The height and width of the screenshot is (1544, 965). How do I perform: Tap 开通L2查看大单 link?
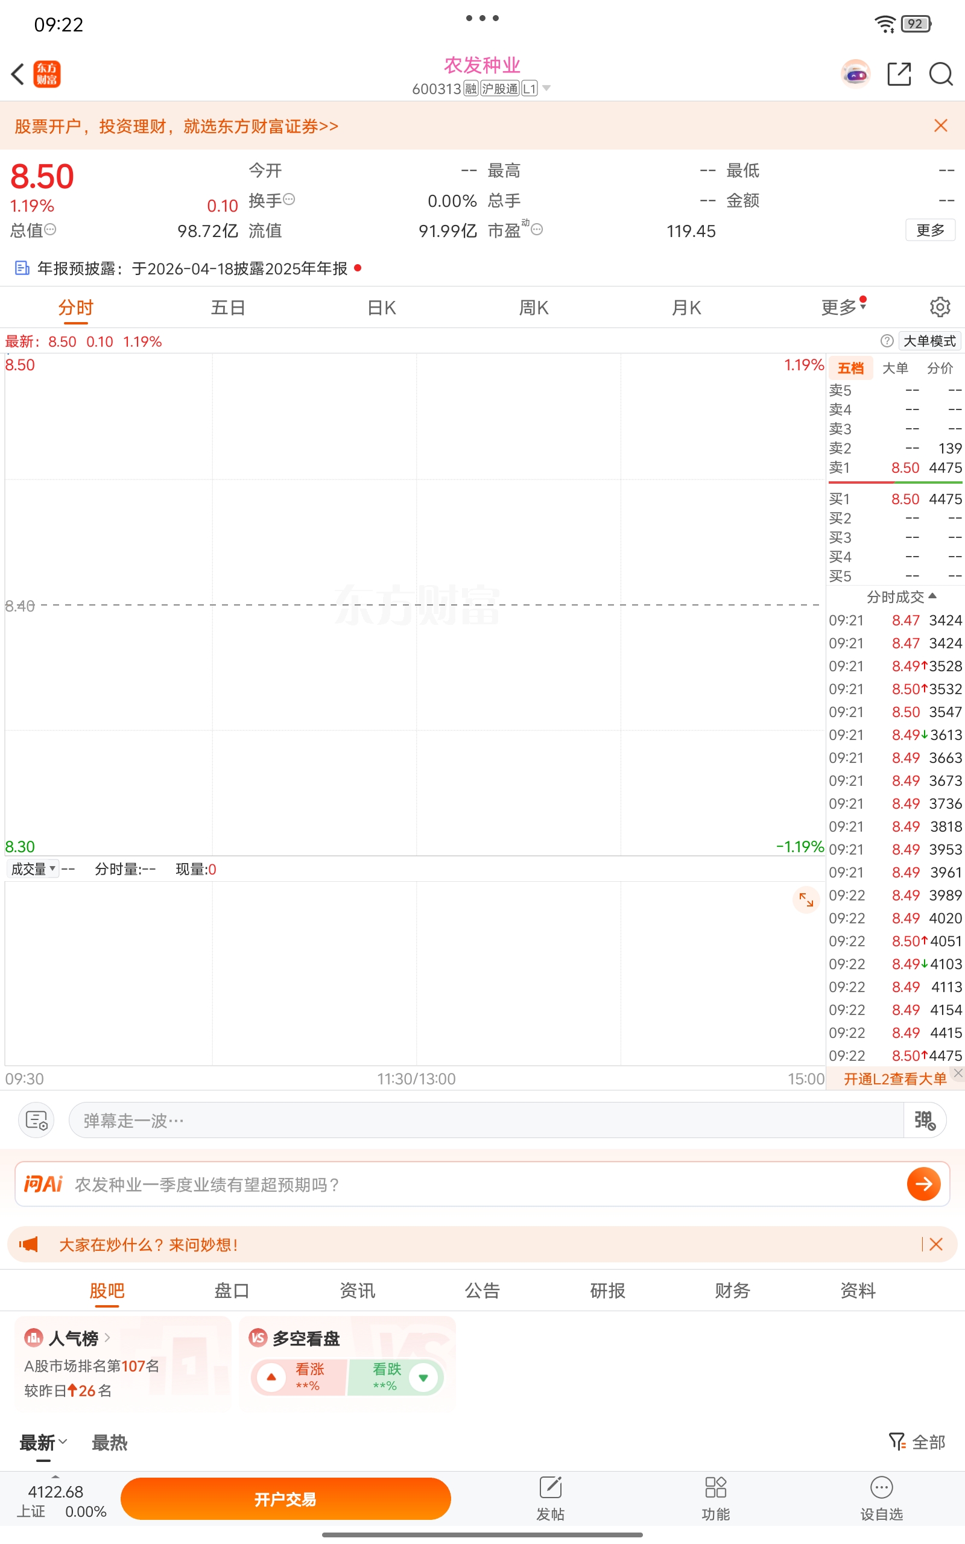[x=895, y=1078]
